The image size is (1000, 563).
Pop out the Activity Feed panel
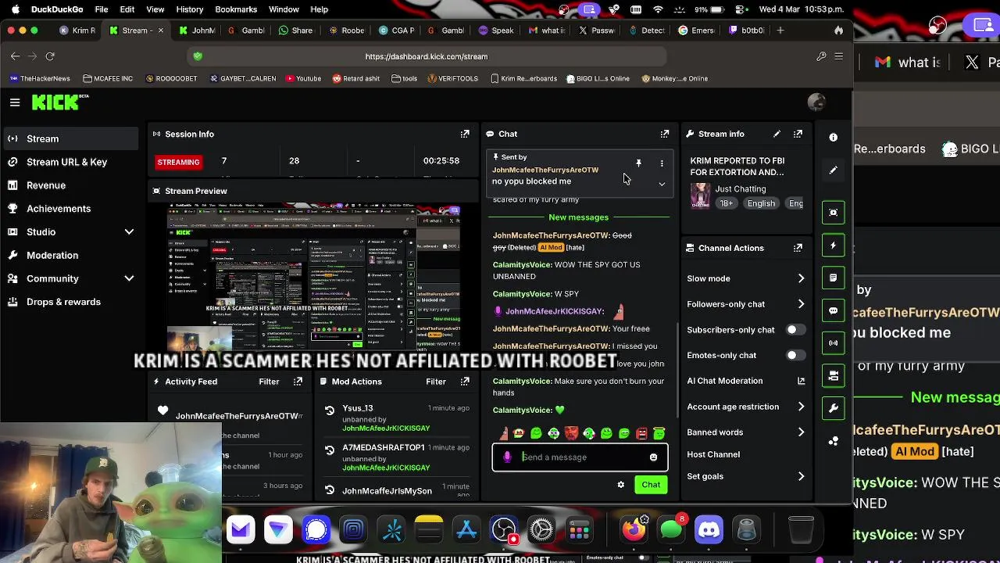point(298,382)
